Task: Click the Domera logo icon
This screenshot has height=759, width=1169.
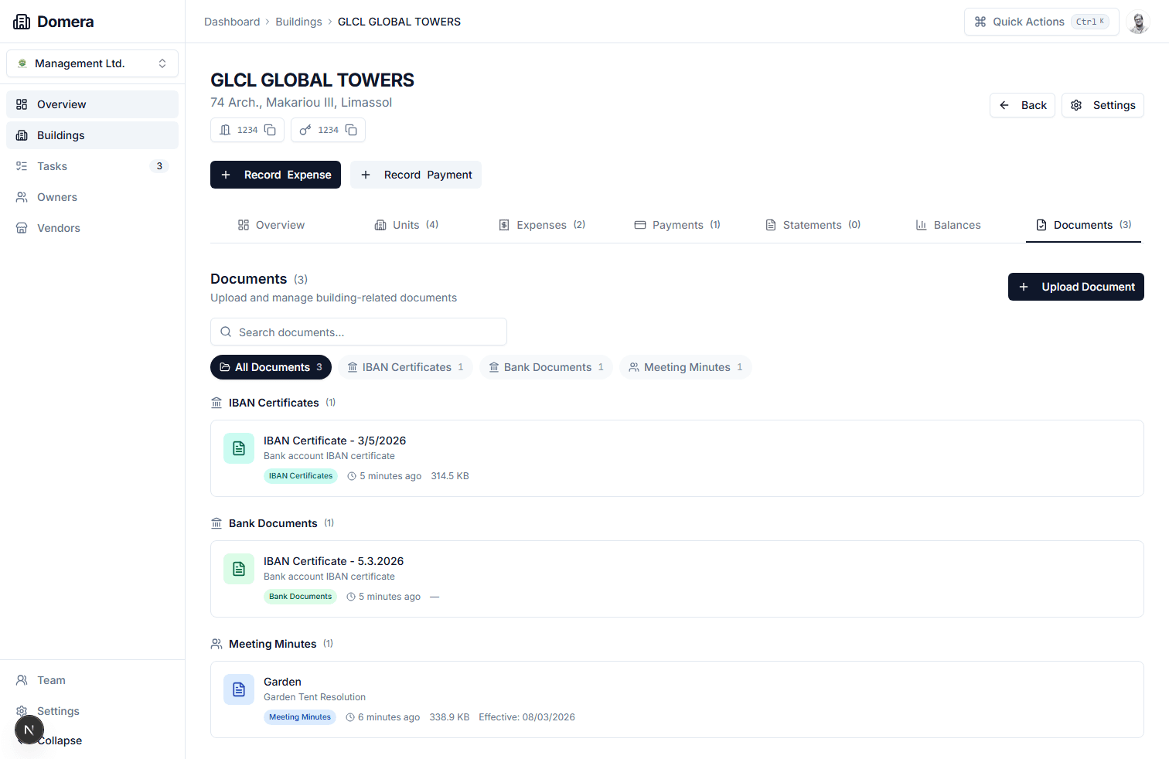Action: (22, 22)
